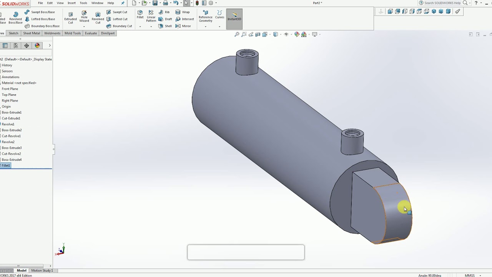The height and width of the screenshot is (277, 492).
Task: Open the Edit menu
Action: tap(50, 3)
